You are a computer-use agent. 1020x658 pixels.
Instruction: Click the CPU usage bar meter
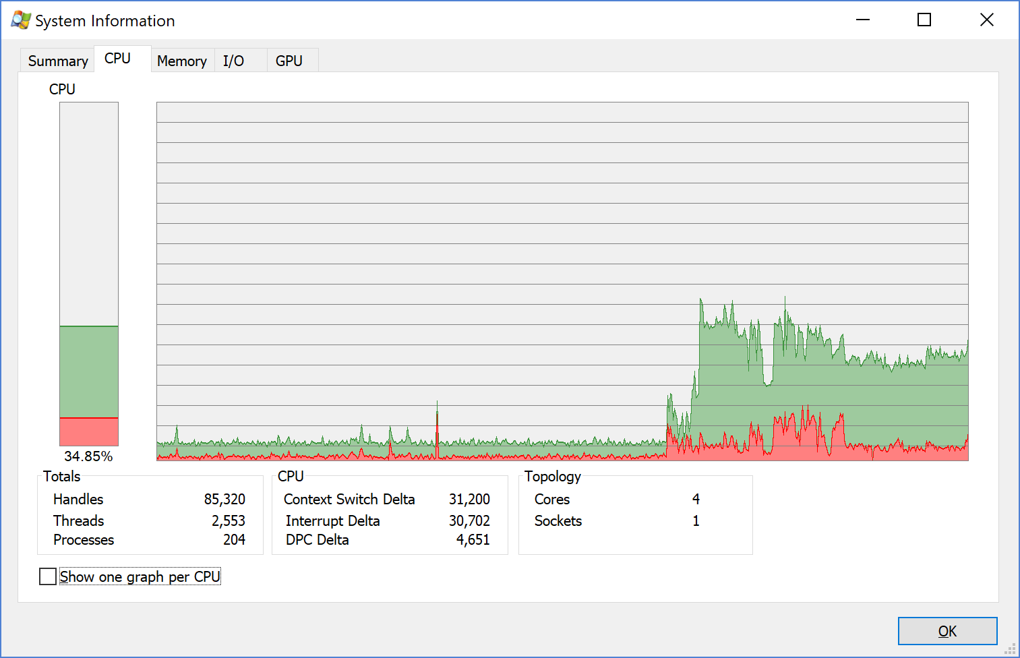pos(89,274)
